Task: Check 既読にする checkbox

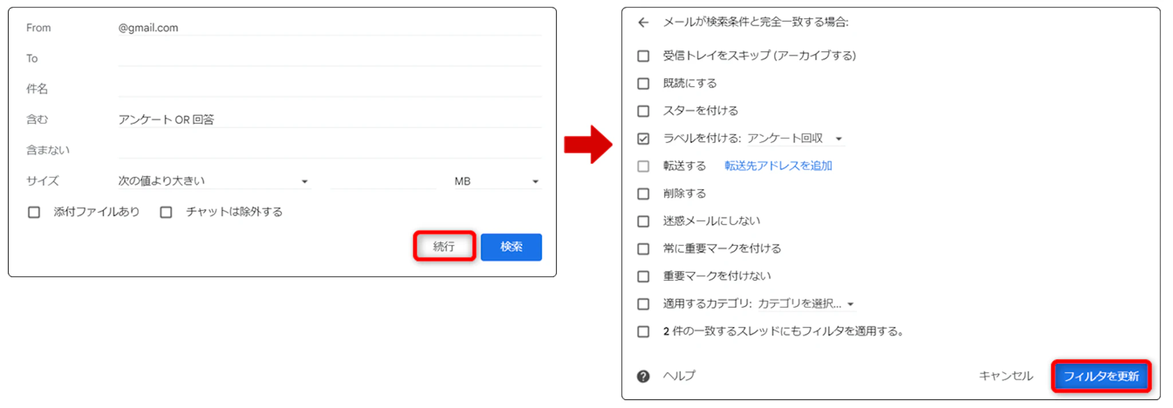Action: tap(643, 84)
